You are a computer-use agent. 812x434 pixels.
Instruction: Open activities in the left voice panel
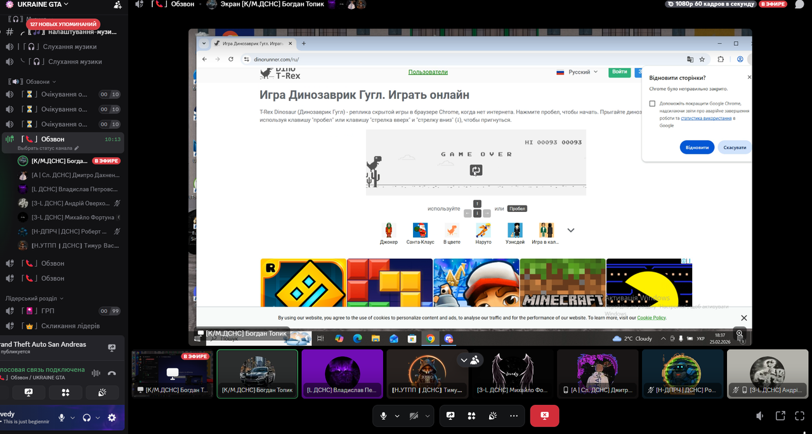pyautogui.click(x=65, y=393)
